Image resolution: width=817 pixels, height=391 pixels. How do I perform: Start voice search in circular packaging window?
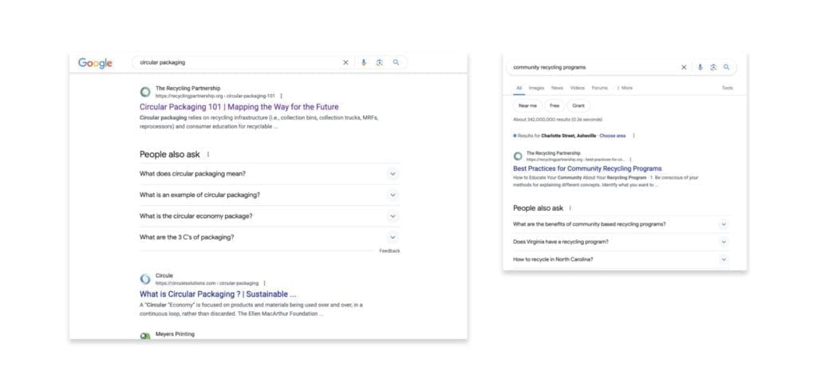click(x=364, y=62)
